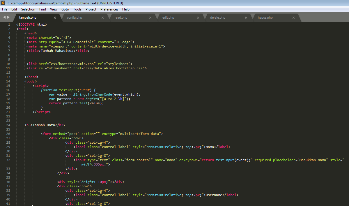This screenshot has width=349, height=206.
Task: Open the Help menu
Action: click(126, 9)
